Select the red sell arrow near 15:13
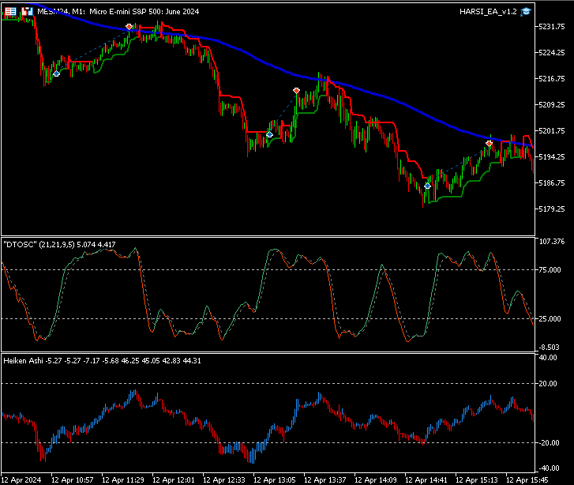Screen dimensions: 574x485 coord(489,143)
